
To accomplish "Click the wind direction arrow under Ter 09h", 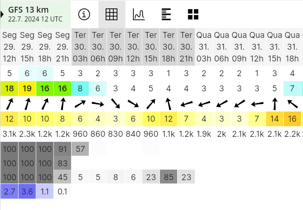I will pos(115,104).
